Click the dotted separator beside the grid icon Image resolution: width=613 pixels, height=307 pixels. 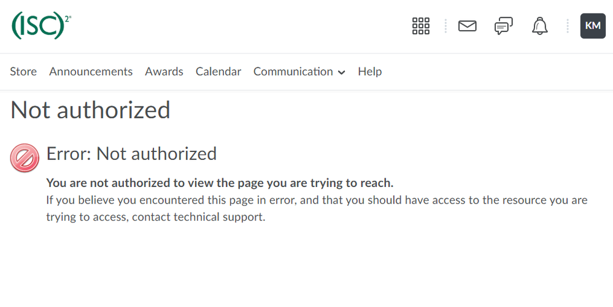(445, 26)
